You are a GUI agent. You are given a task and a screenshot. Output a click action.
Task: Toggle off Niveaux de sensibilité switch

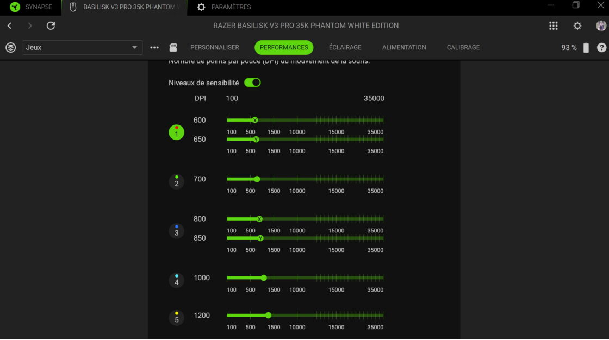[252, 83]
